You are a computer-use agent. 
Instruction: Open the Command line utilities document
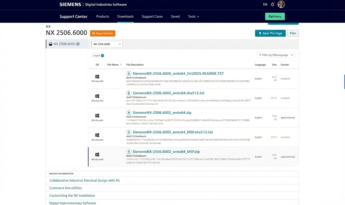tap(65, 188)
